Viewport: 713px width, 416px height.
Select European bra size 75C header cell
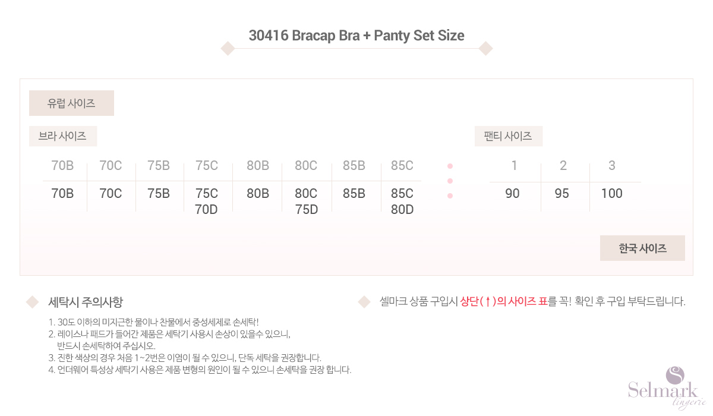[207, 166]
